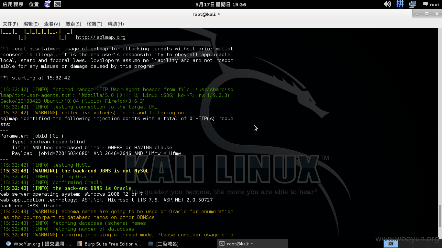This screenshot has width=442, height=248.
Task: Open the 位置 places menu
Action: tap(34, 4)
